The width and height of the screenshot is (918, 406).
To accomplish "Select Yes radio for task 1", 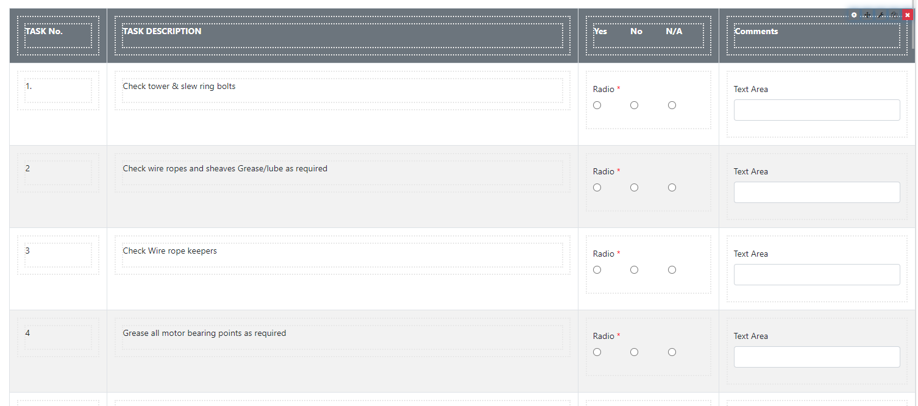I will click(x=597, y=105).
